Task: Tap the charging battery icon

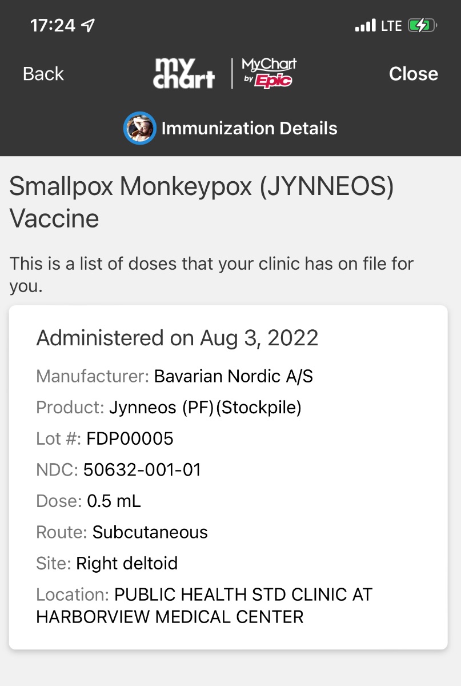Action: (x=423, y=25)
